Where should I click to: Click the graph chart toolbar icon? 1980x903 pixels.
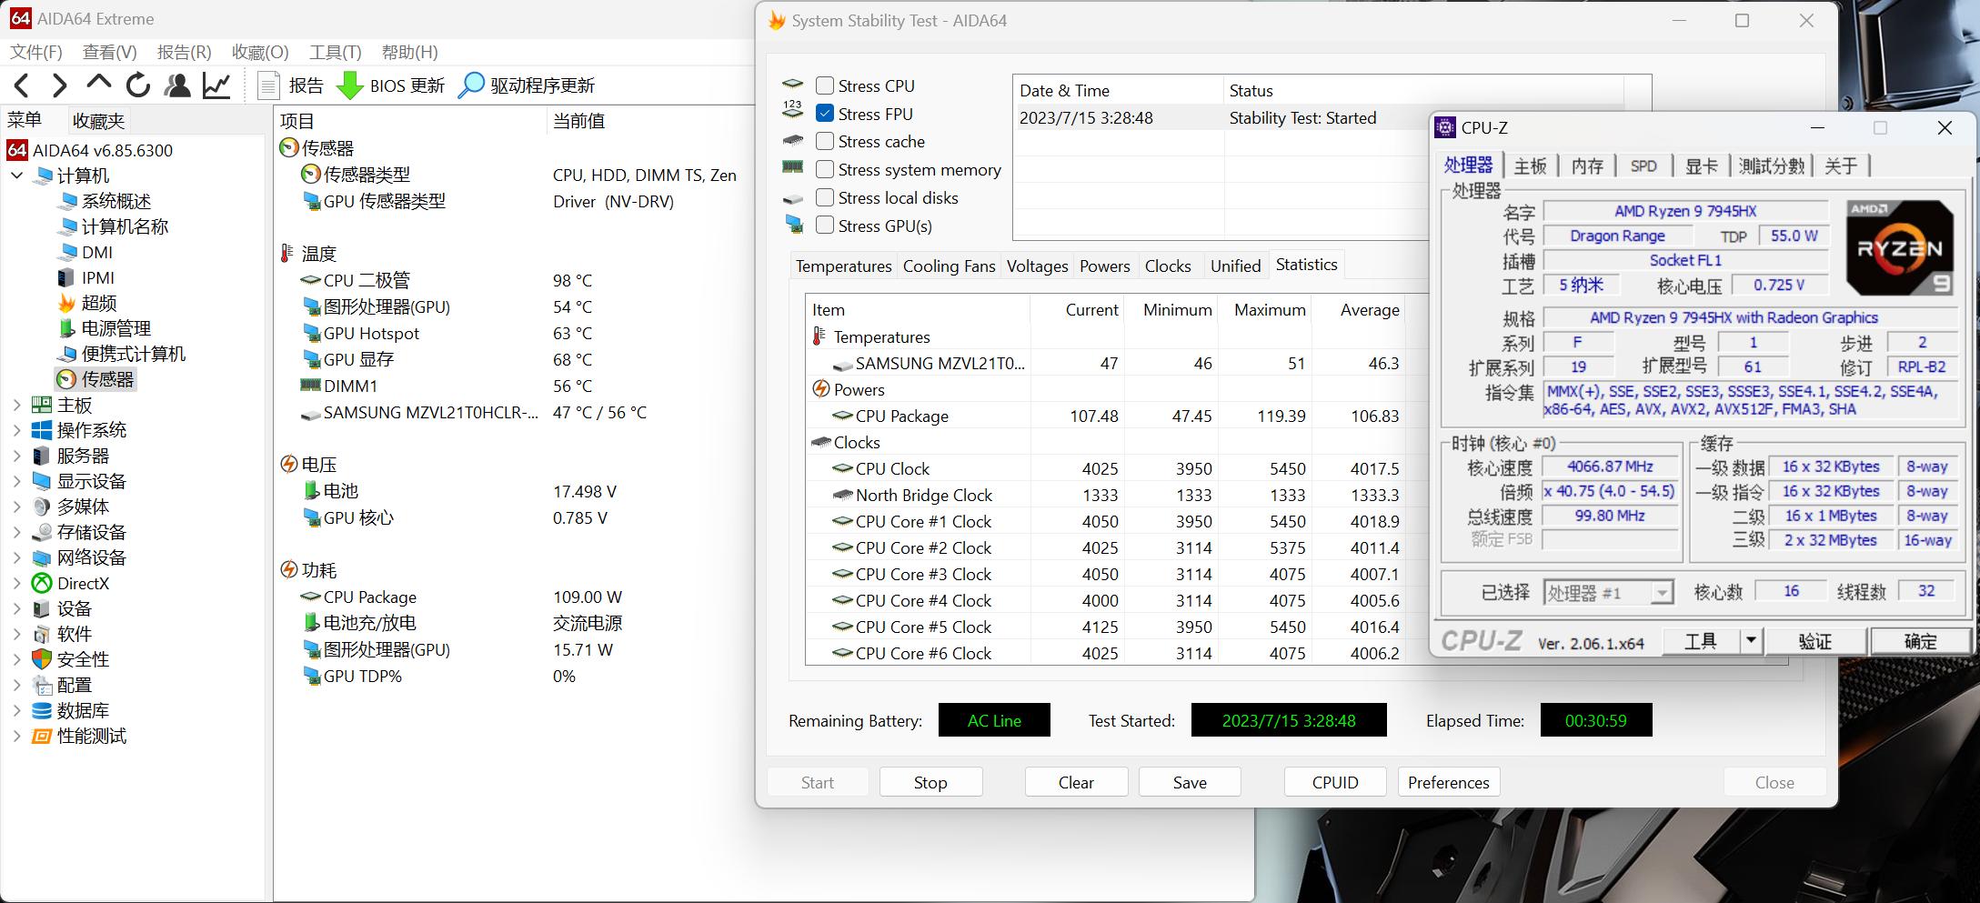(x=216, y=85)
